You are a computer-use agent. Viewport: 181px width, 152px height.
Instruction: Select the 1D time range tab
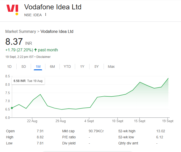pos(9,67)
